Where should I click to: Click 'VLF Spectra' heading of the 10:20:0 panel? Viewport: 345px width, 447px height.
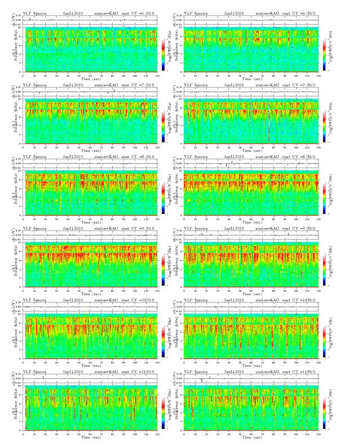(x=35, y=300)
